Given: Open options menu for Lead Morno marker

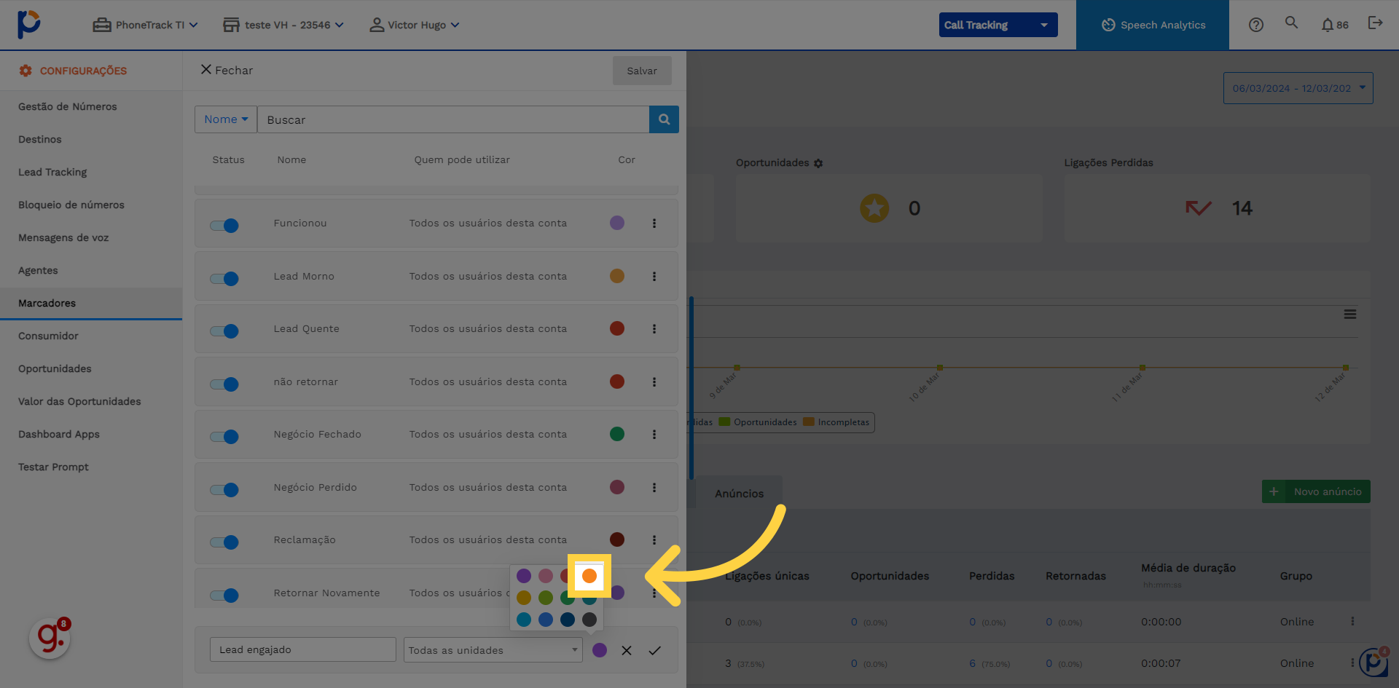Looking at the screenshot, I should (x=654, y=277).
